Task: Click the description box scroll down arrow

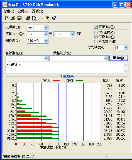Action: (125, 71)
